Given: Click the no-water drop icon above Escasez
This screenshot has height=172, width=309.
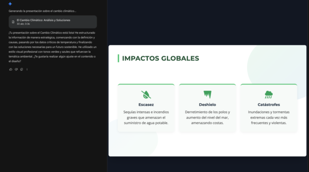Looking at the screenshot, I should (146, 94).
